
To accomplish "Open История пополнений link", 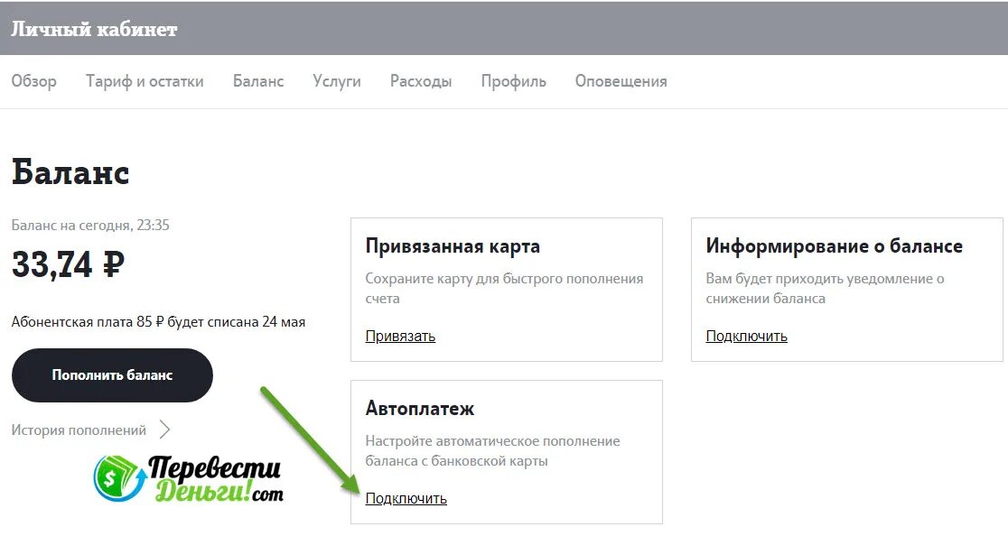I will pos(79,430).
